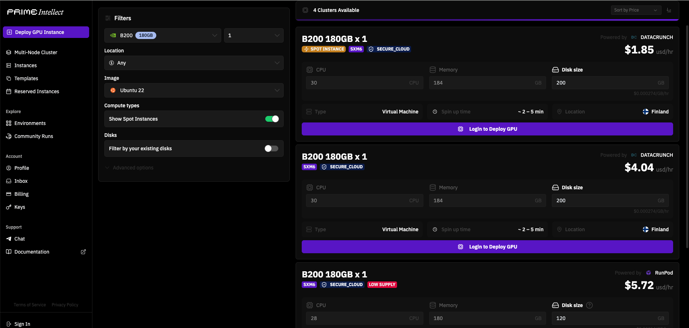The image size is (689, 328).
Task: Edit the Disk size field showing 200 GB
Action: pyautogui.click(x=610, y=83)
